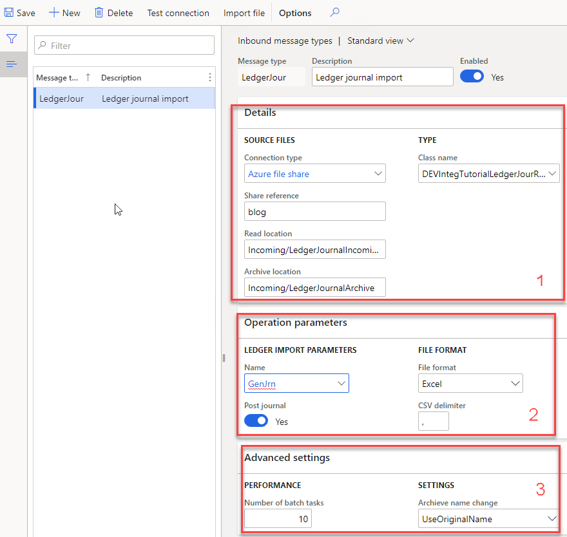The image size is (567, 537).
Task: Click the New label
Action: point(72,13)
